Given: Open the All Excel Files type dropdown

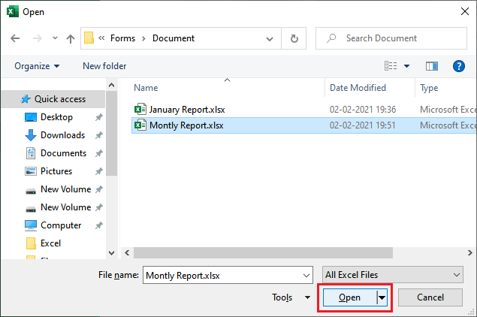Looking at the screenshot, I should 391,275.
